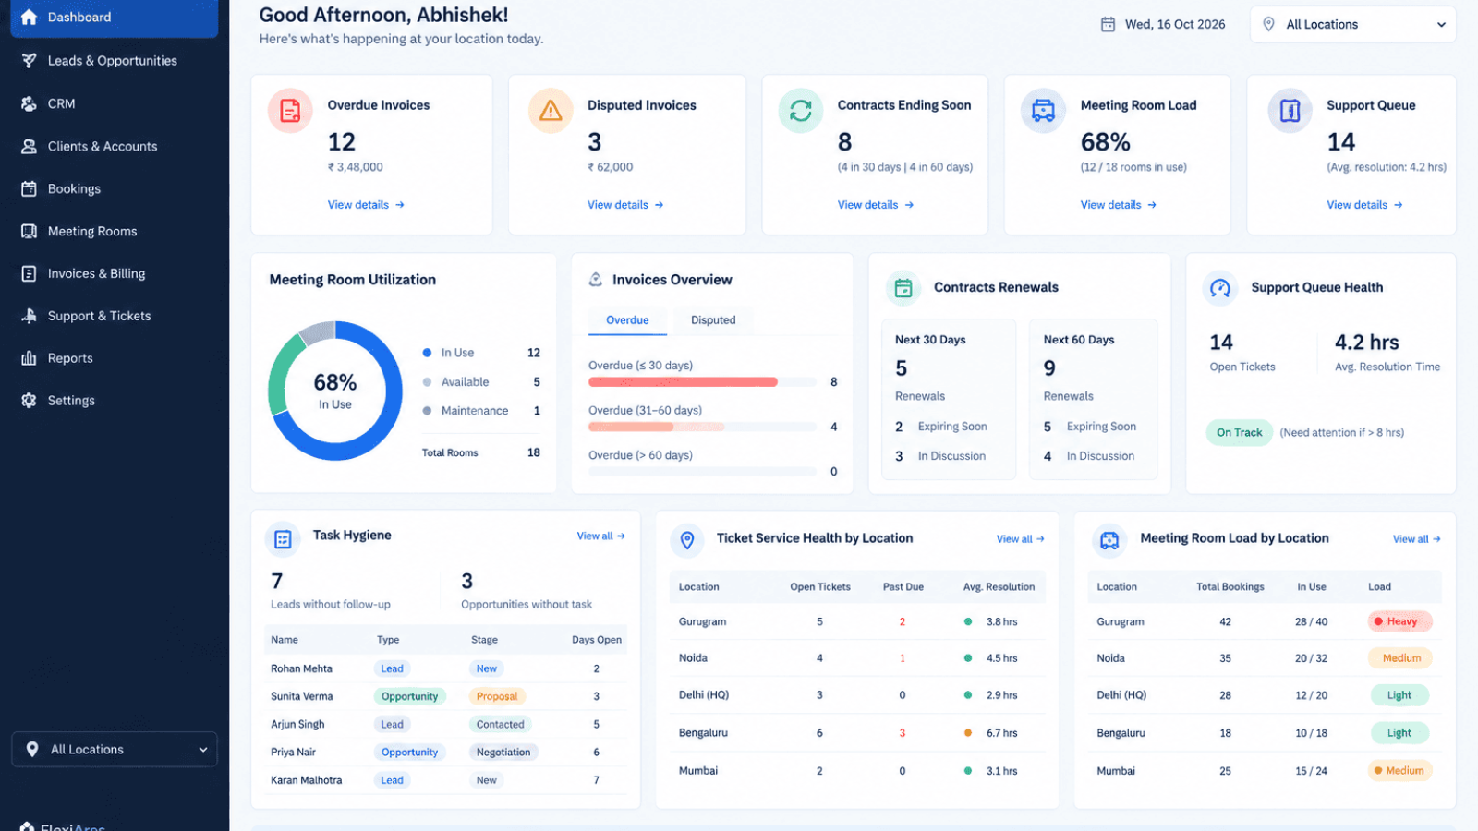This screenshot has width=1478, height=831.
Task: View all Task Hygiene items
Action: pos(601,536)
